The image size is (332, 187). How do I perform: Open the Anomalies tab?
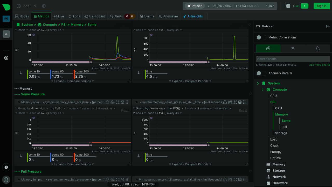coord(169,16)
